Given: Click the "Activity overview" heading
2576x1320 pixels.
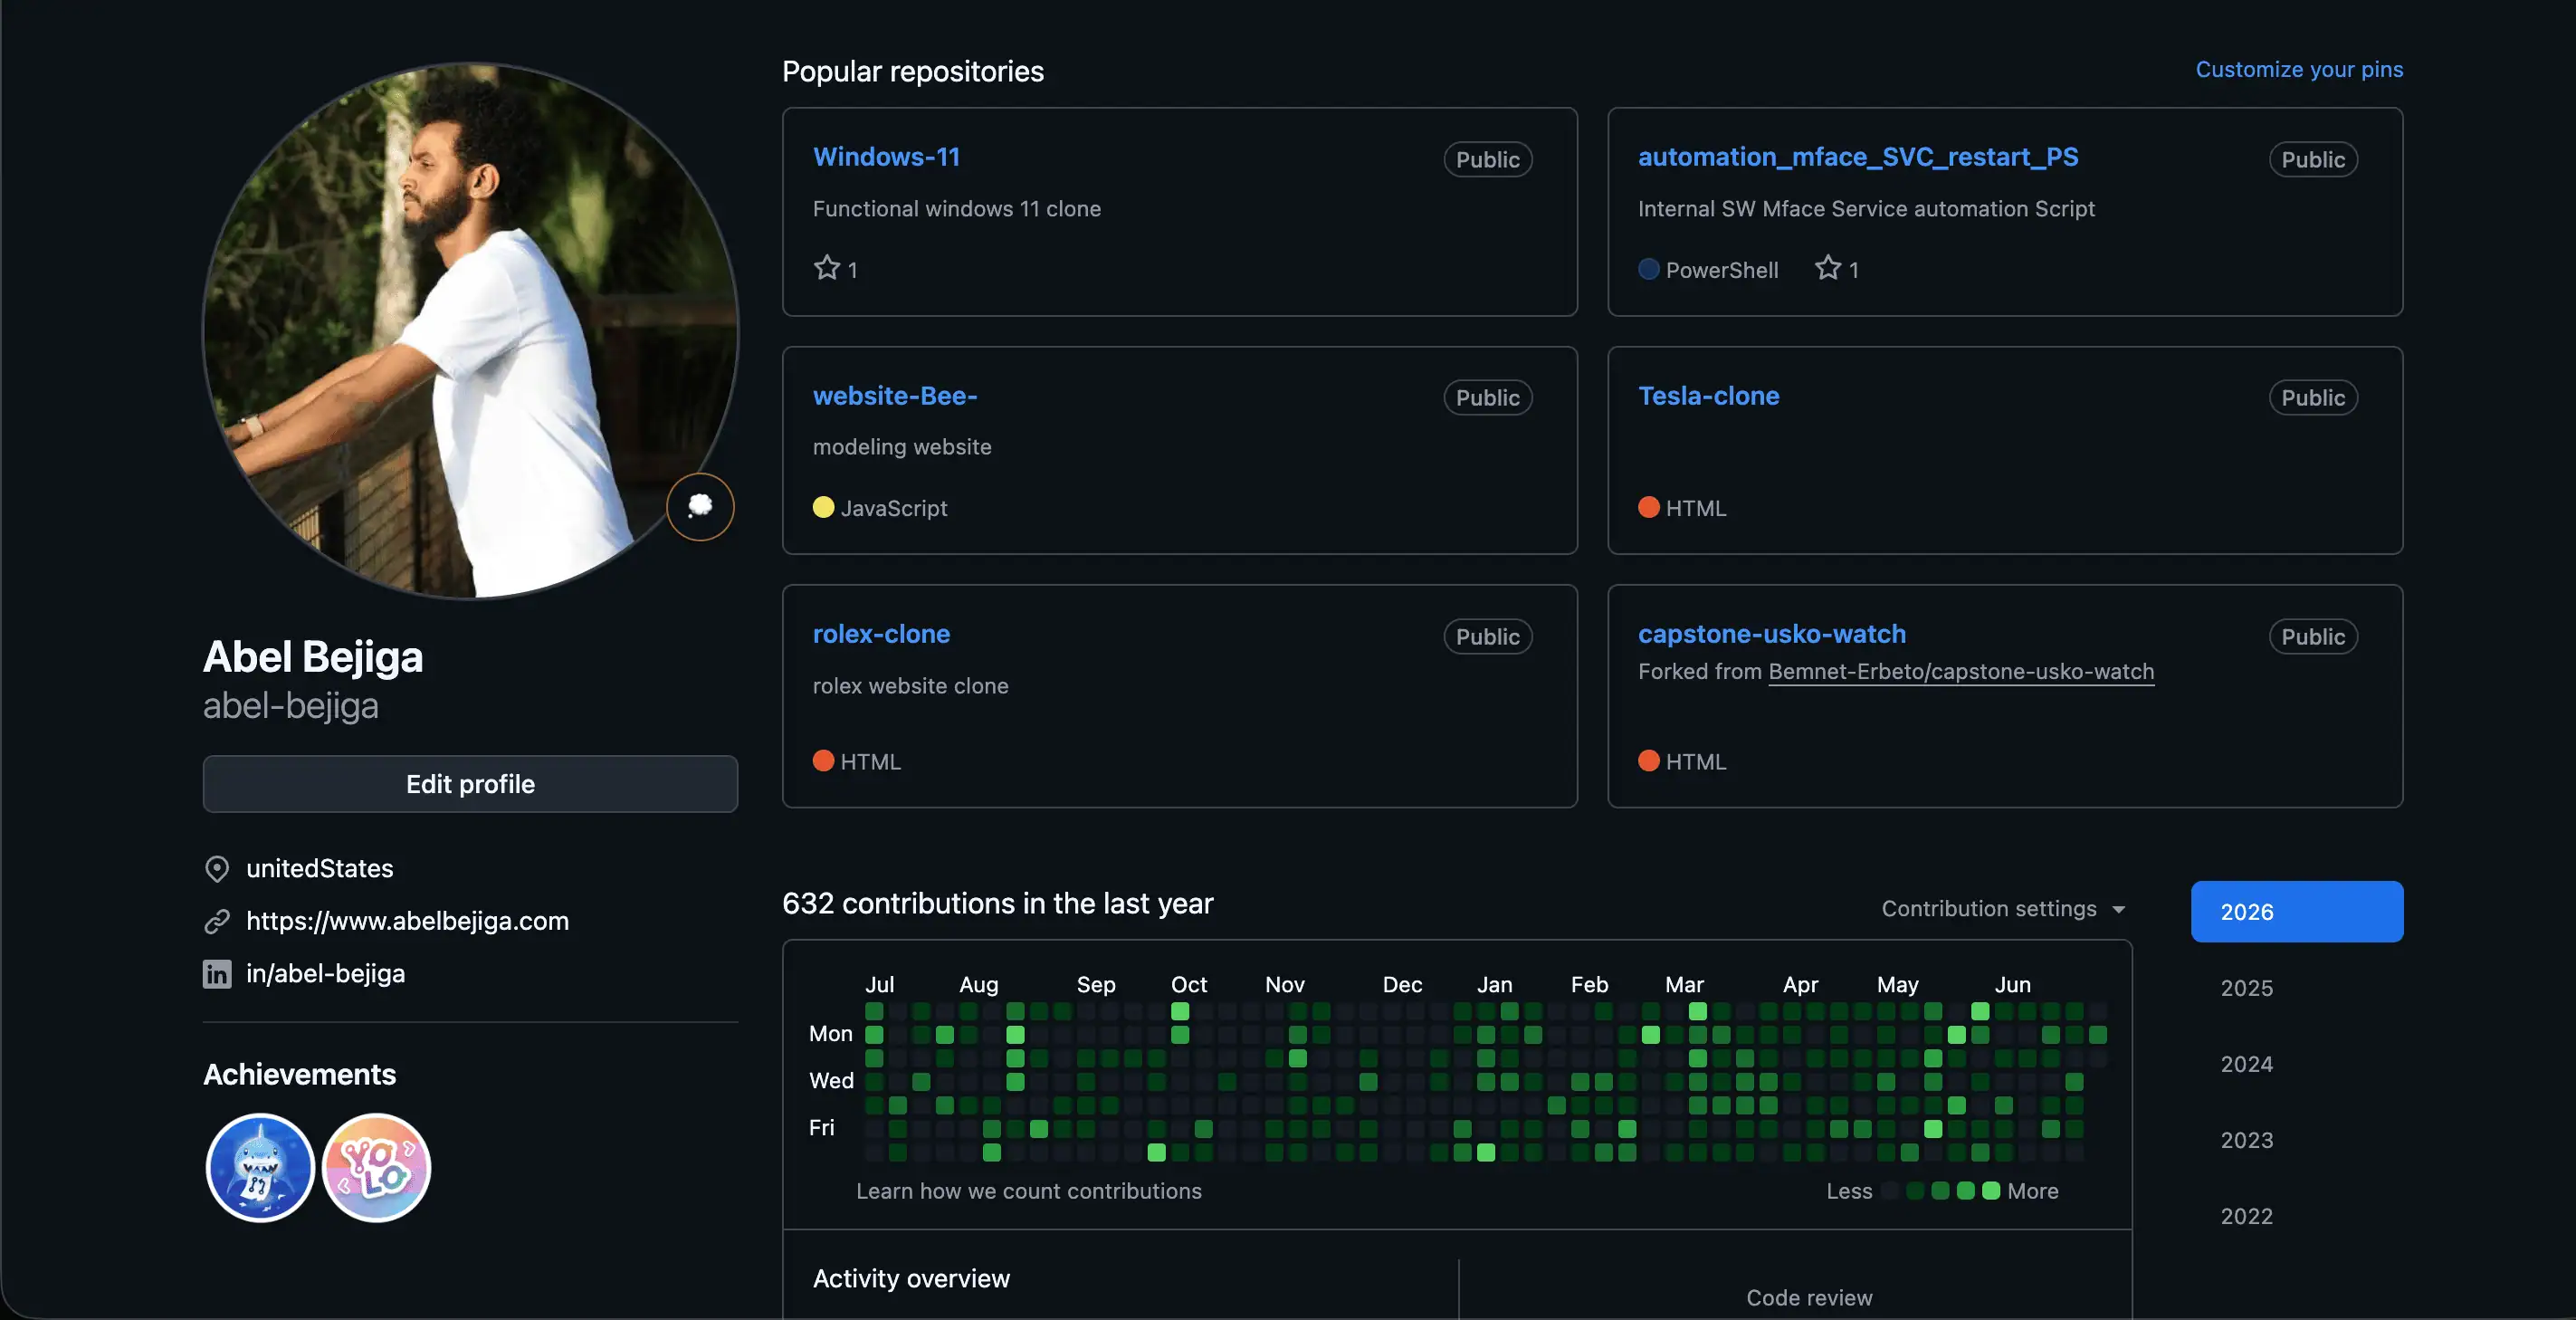Looking at the screenshot, I should pyautogui.click(x=911, y=1278).
